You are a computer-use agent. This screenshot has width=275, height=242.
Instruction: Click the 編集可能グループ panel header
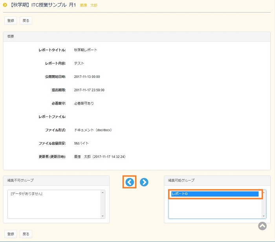pyautogui.click(x=217, y=180)
